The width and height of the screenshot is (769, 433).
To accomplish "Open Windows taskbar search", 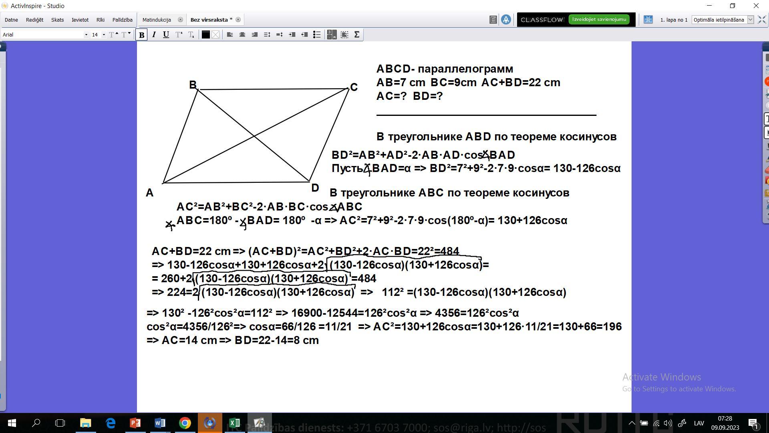I will [x=36, y=423].
